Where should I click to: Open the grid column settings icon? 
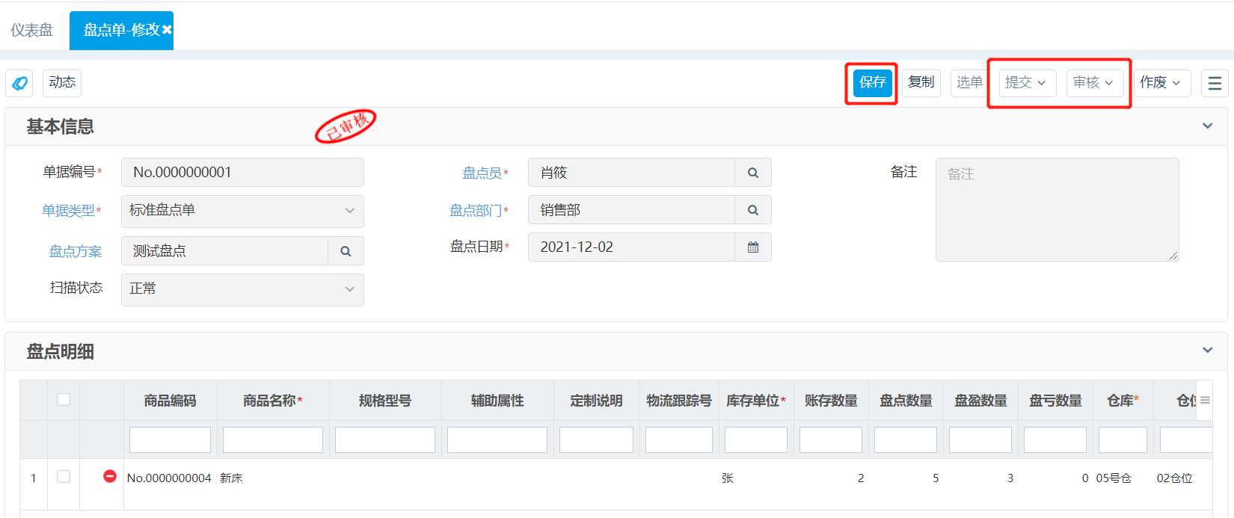(1205, 401)
